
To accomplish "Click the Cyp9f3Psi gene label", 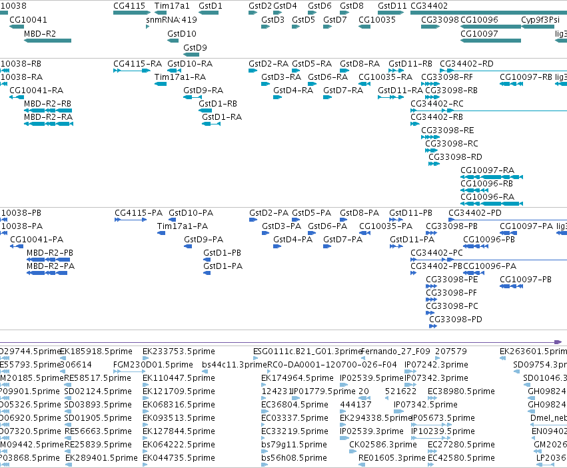I will (540, 20).
